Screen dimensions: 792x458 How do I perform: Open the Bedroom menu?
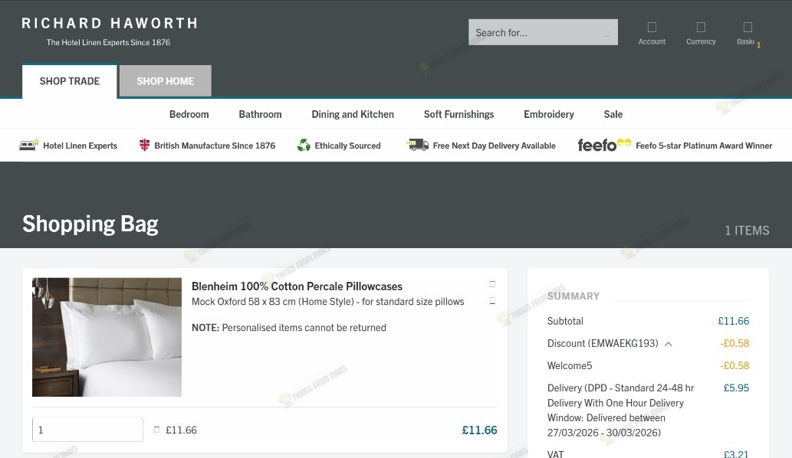[x=189, y=115]
